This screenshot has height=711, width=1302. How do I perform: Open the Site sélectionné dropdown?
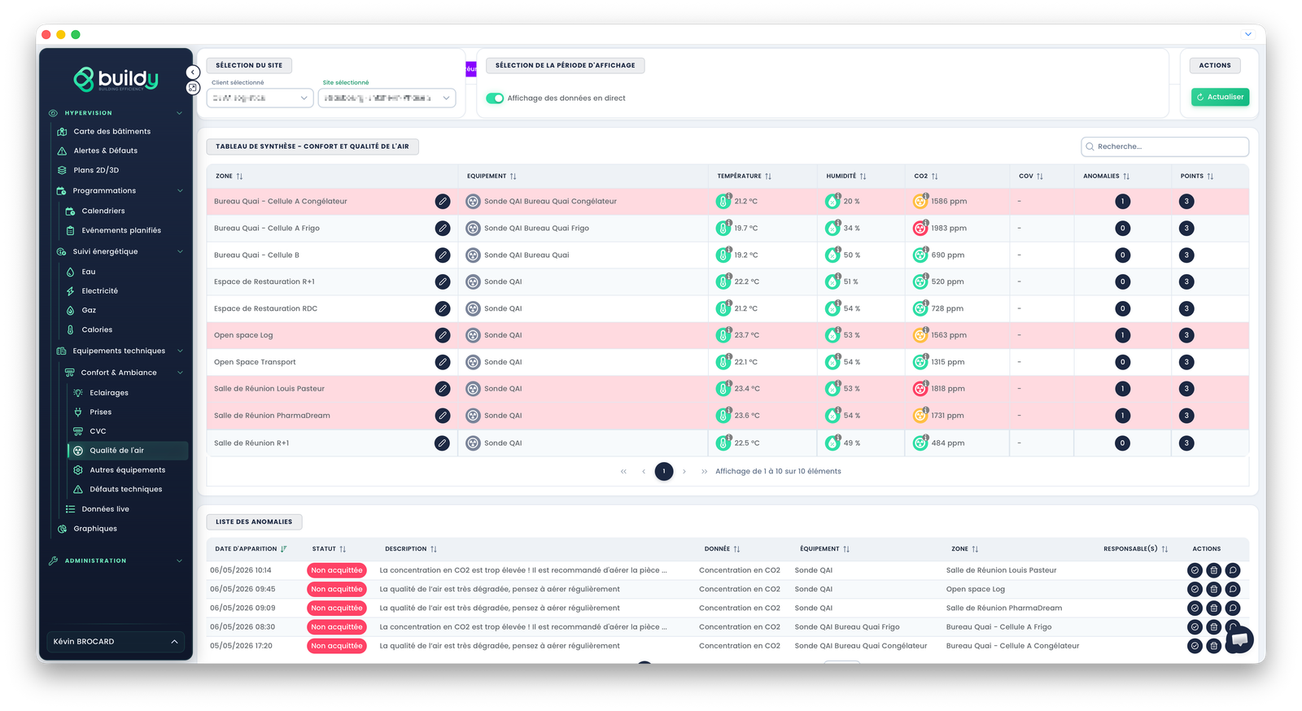click(387, 98)
